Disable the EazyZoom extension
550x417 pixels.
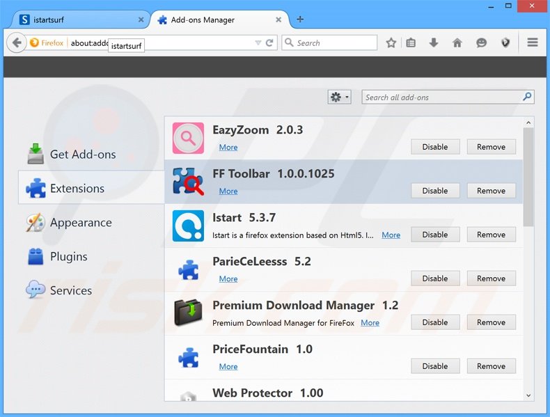coord(435,147)
